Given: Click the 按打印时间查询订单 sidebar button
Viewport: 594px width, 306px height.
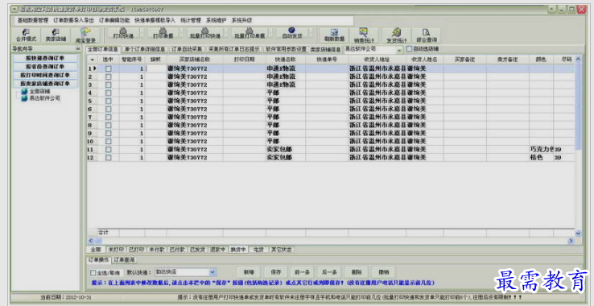Looking at the screenshot, I should (45, 75).
